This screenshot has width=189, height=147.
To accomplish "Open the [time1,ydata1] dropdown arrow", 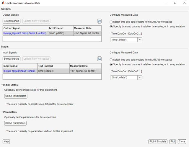I will tap(140, 40).
